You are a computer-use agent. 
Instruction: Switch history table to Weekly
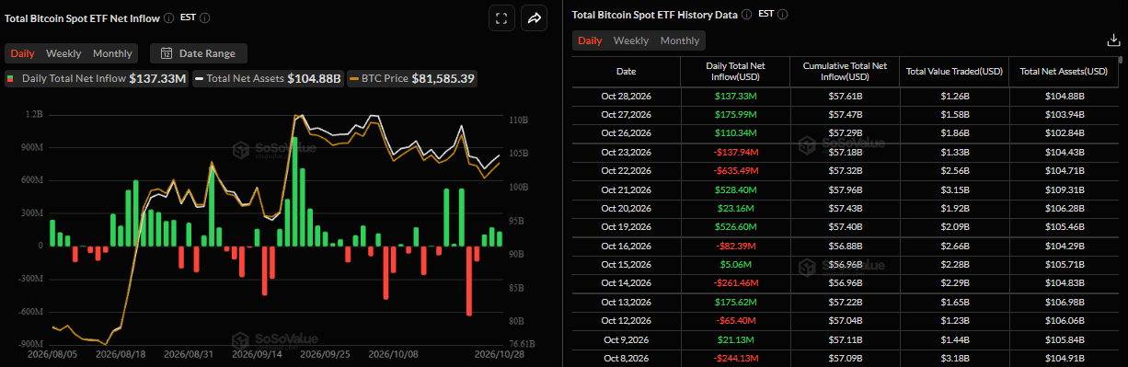click(x=631, y=40)
